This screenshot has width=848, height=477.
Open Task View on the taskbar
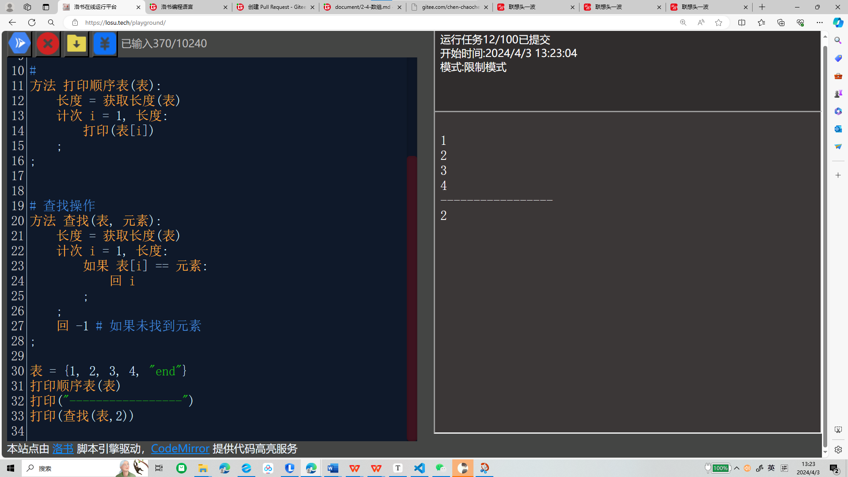[159, 468]
